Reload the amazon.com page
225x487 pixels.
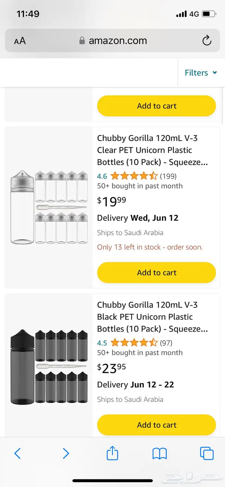pos(207,40)
